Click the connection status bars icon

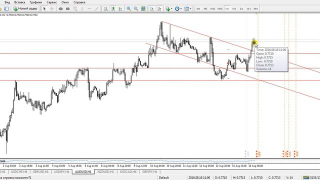click(306, 178)
